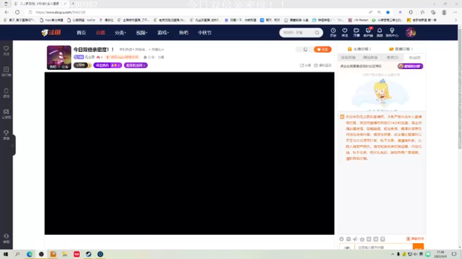Image resolution: width=462 pixels, height=259 pixels.
Task: Open the trophy icon in left sidebar
Action: pos(6,135)
